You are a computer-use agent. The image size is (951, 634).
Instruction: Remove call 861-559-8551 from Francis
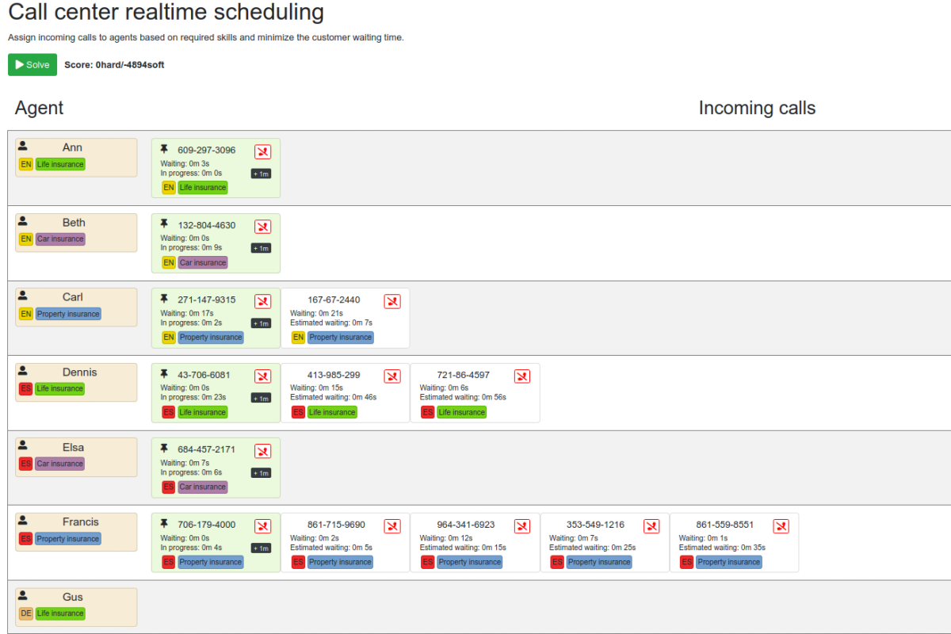click(x=781, y=526)
